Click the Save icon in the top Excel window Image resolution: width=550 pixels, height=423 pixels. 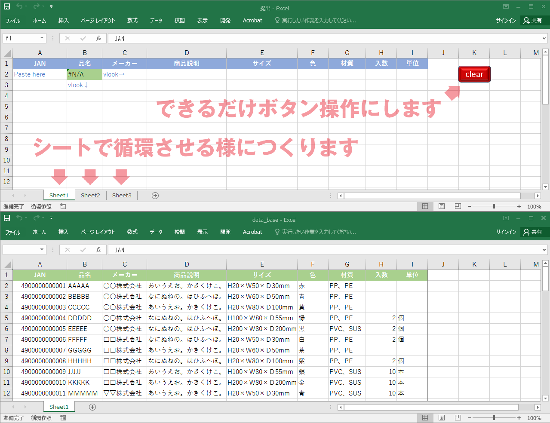7,6
